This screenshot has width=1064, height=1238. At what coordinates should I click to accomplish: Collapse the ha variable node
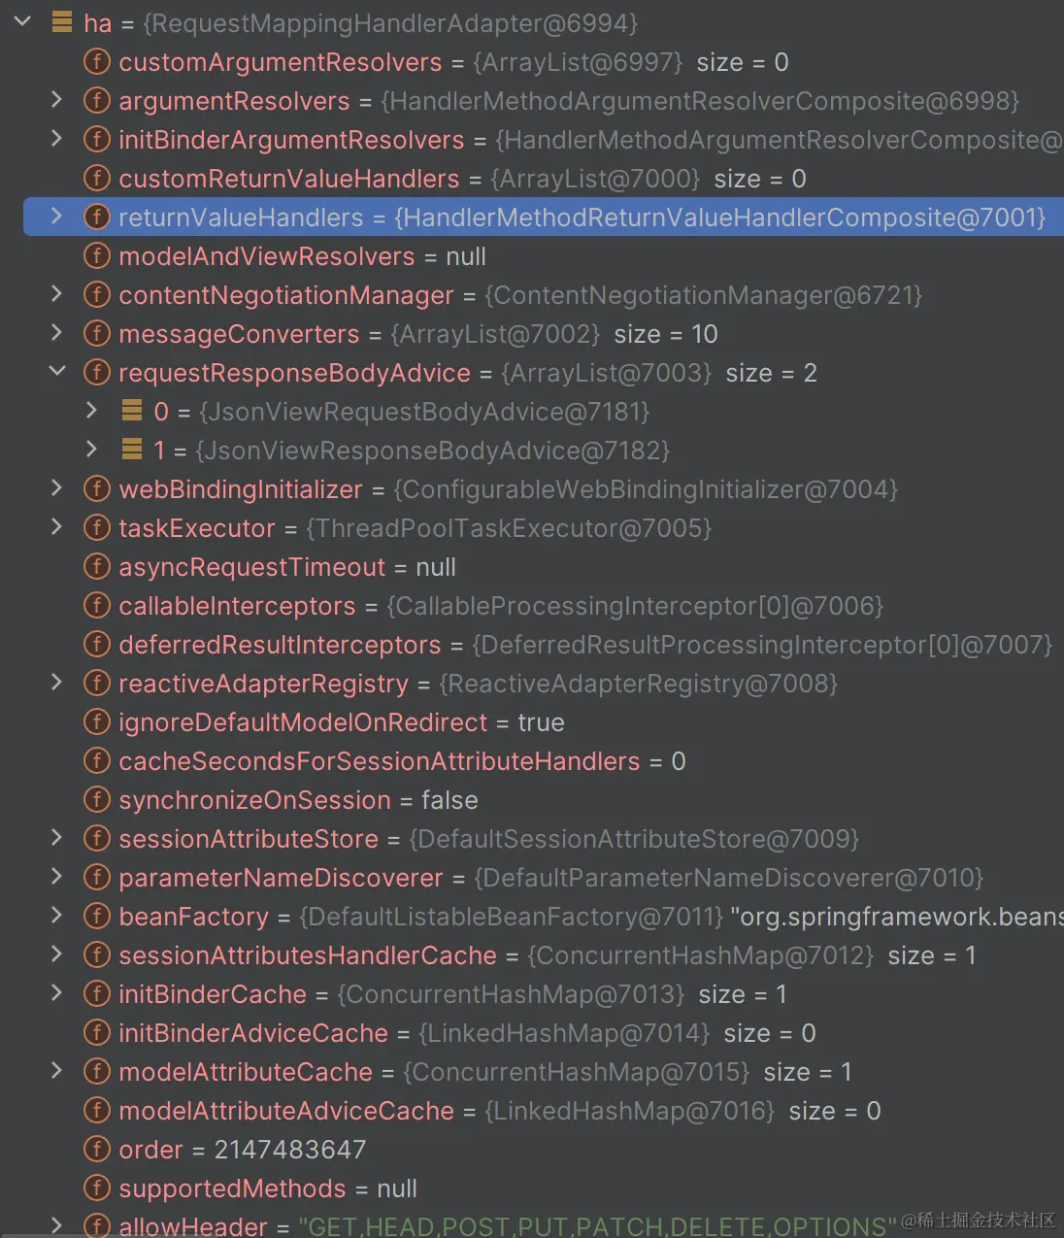pos(23,21)
